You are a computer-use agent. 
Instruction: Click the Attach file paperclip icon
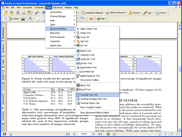click(36, 13)
